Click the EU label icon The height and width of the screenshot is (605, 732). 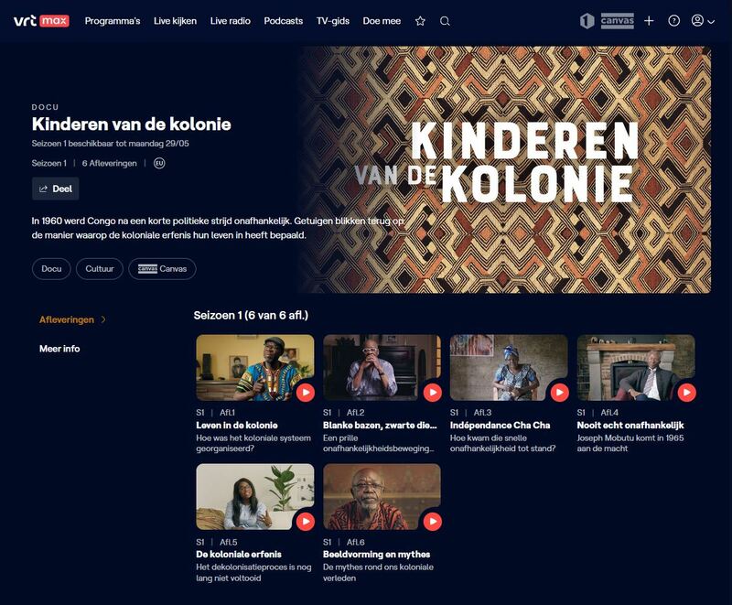[x=159, y=164]
